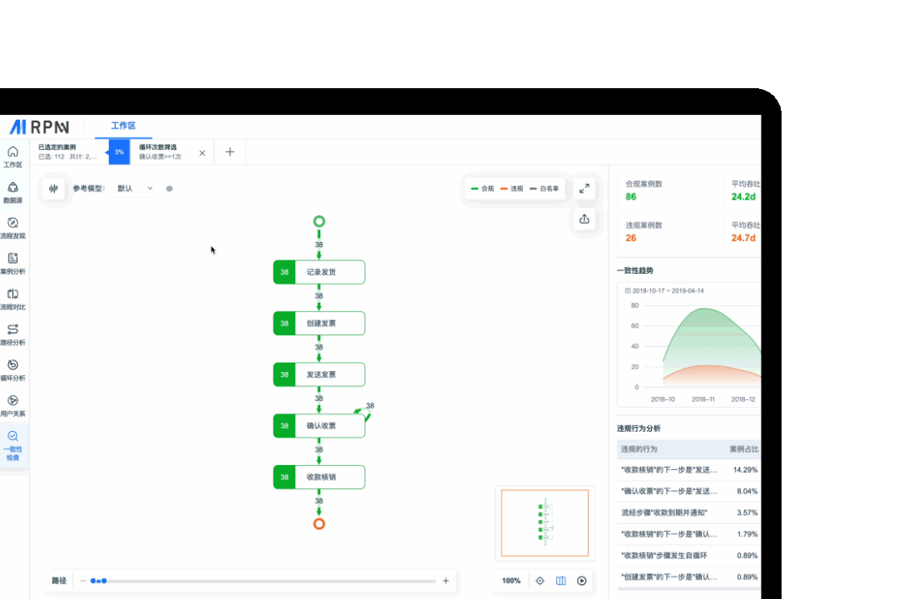Open 数据源 in the left sidebar

[12, 192]
